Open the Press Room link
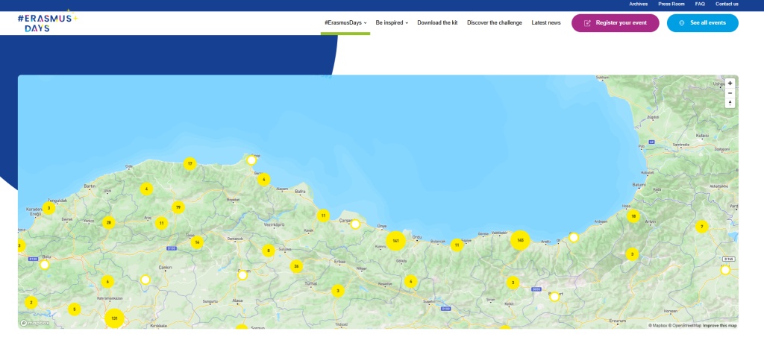The image size is (764, 340). [671, 4]
